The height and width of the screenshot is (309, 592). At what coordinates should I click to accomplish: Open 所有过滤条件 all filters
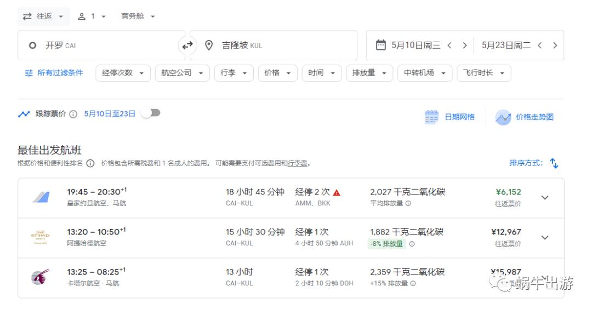tap(54, 73)
